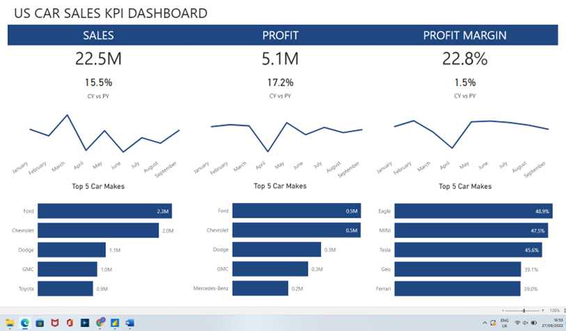The image size is (566, 331).
Task: Click the 1.5% margin change value
Action: pos(465,83)
